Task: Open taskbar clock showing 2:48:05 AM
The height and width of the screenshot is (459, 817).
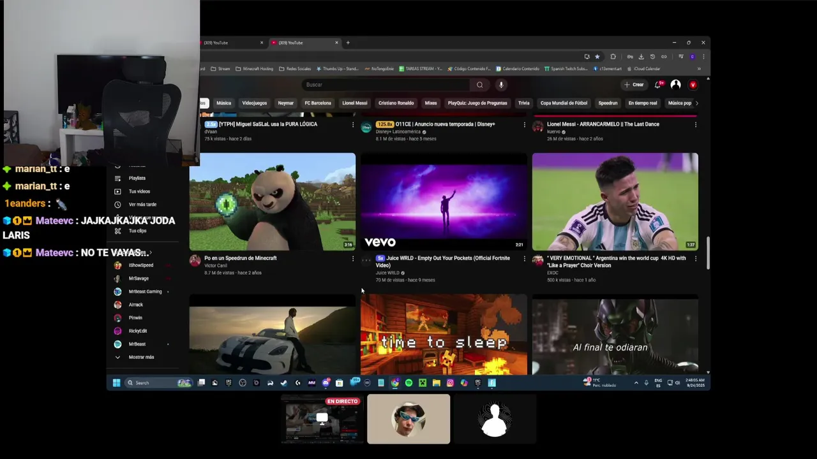Action: (x=695, y=383)
